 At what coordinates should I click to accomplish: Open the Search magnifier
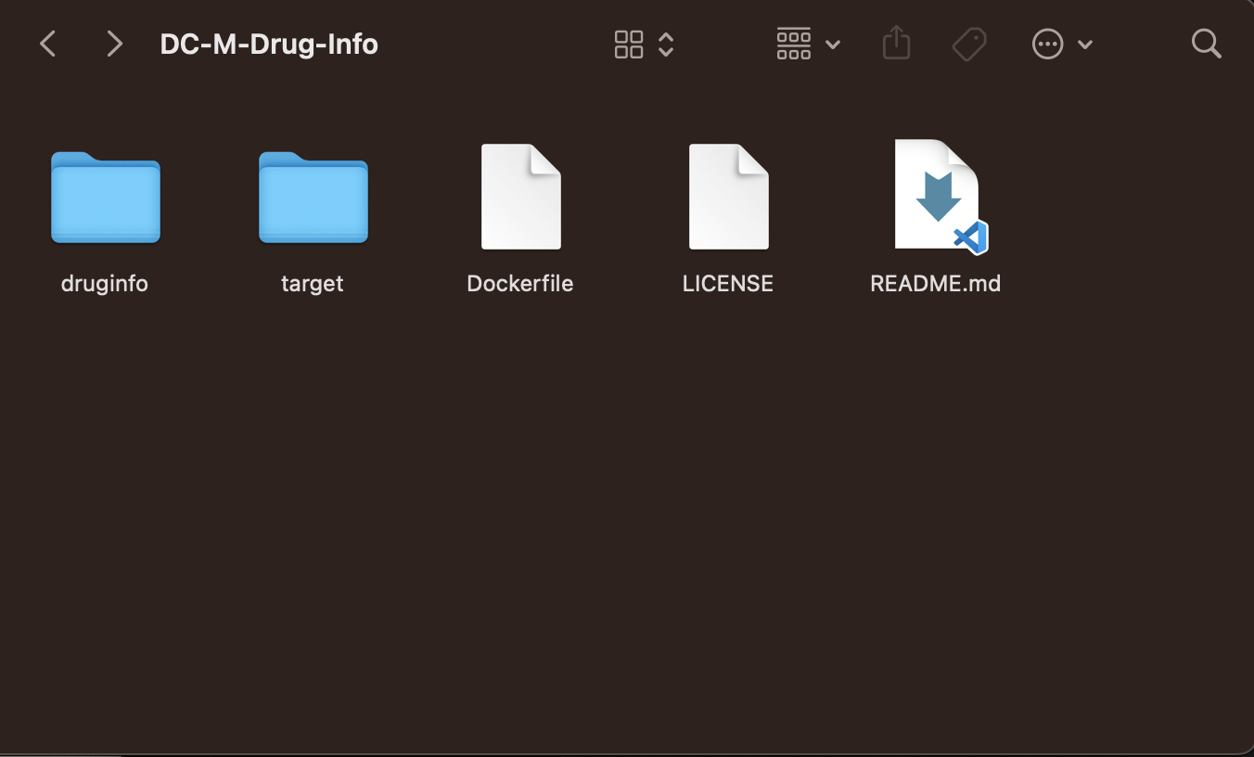[1206, 43]
